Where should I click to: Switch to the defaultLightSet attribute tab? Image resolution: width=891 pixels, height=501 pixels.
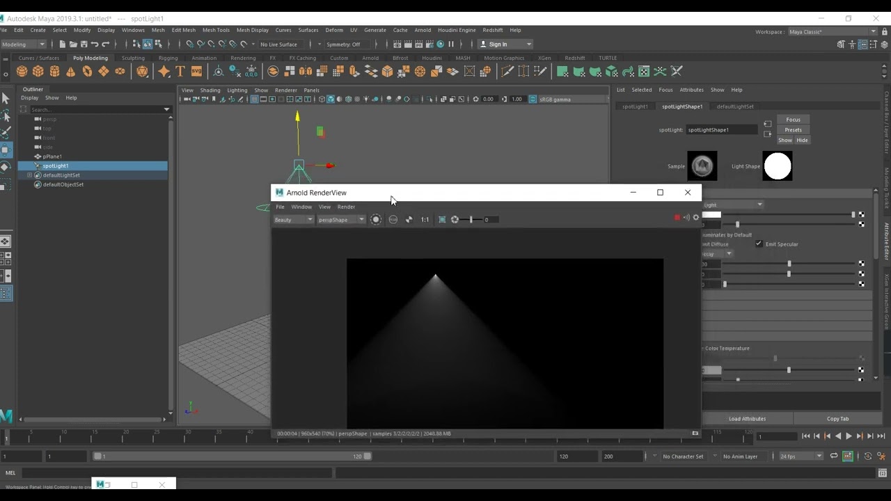pos(735,106)
